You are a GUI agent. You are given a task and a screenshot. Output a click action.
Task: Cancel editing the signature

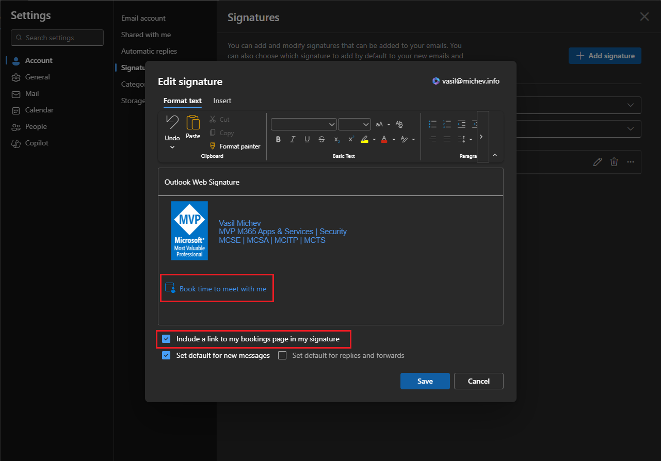click(479, 381)
